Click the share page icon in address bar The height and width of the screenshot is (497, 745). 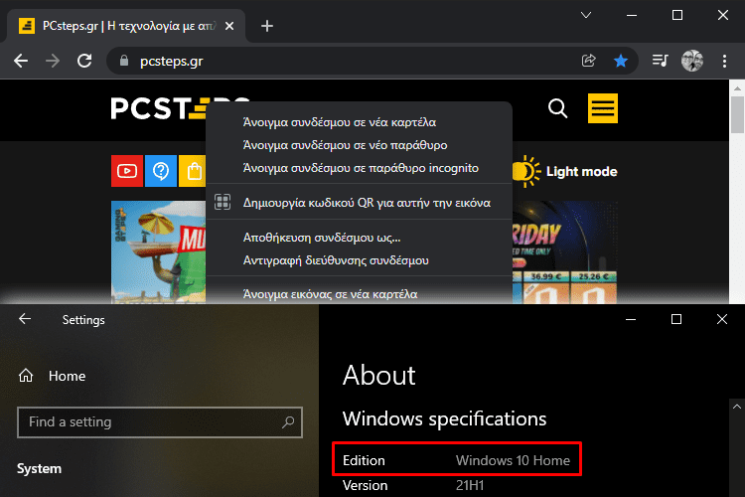click(x=588, y=61)
